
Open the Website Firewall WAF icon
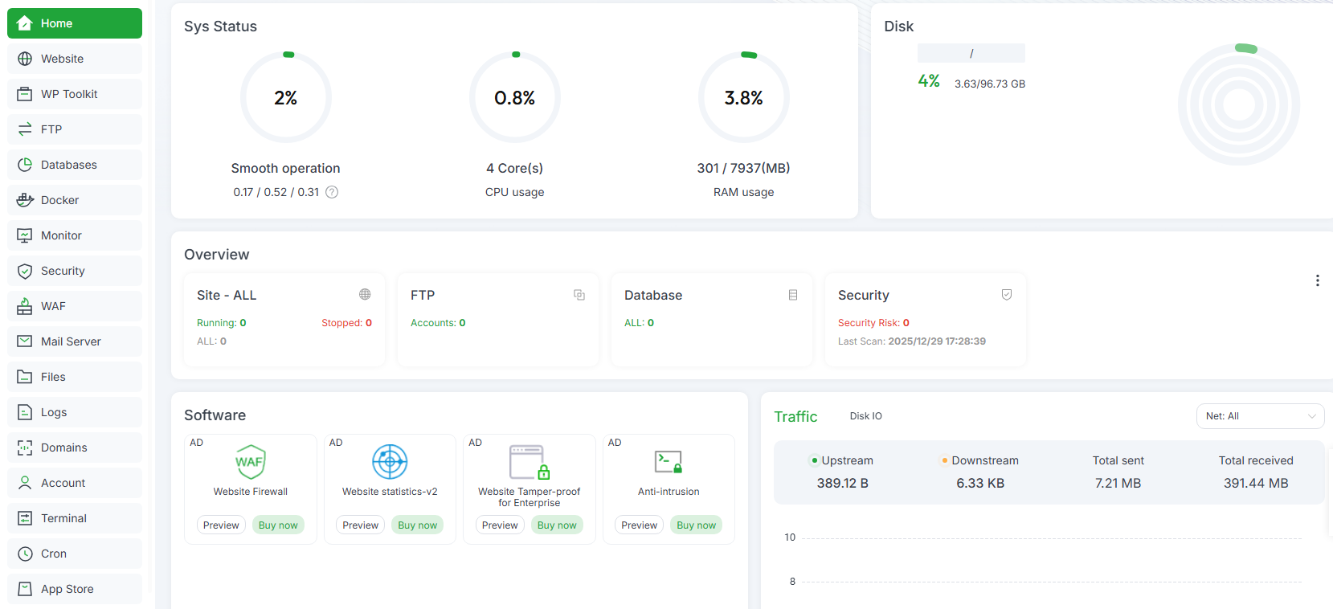click(x=250, y=462)
